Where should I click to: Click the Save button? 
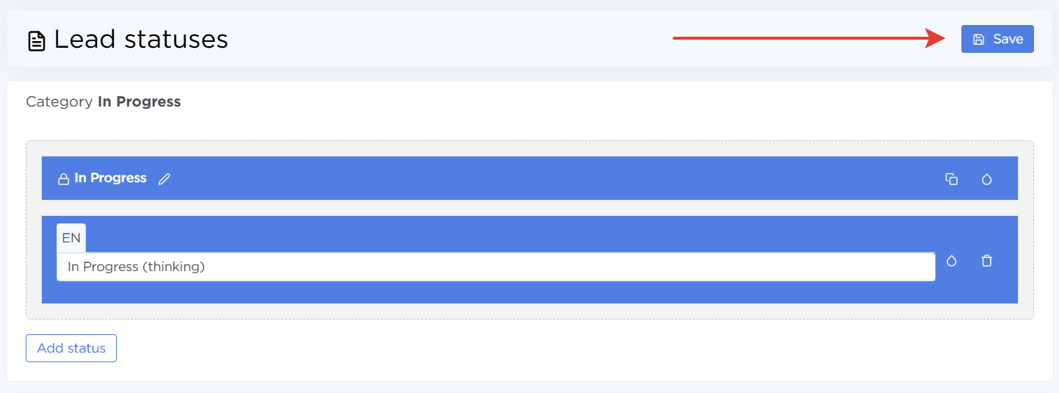pos(997,40)
